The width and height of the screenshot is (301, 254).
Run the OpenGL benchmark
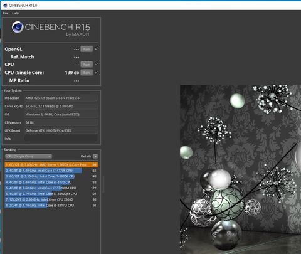click(87, 49)
